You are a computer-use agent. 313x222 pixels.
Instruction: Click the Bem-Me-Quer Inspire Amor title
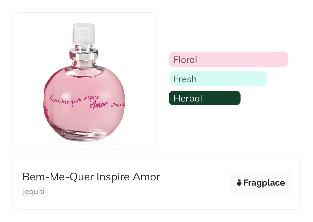click(91, 177)
